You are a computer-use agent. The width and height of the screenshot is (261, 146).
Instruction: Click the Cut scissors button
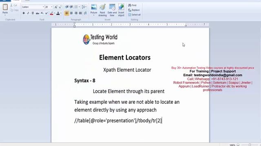click(x=13, y=5)
